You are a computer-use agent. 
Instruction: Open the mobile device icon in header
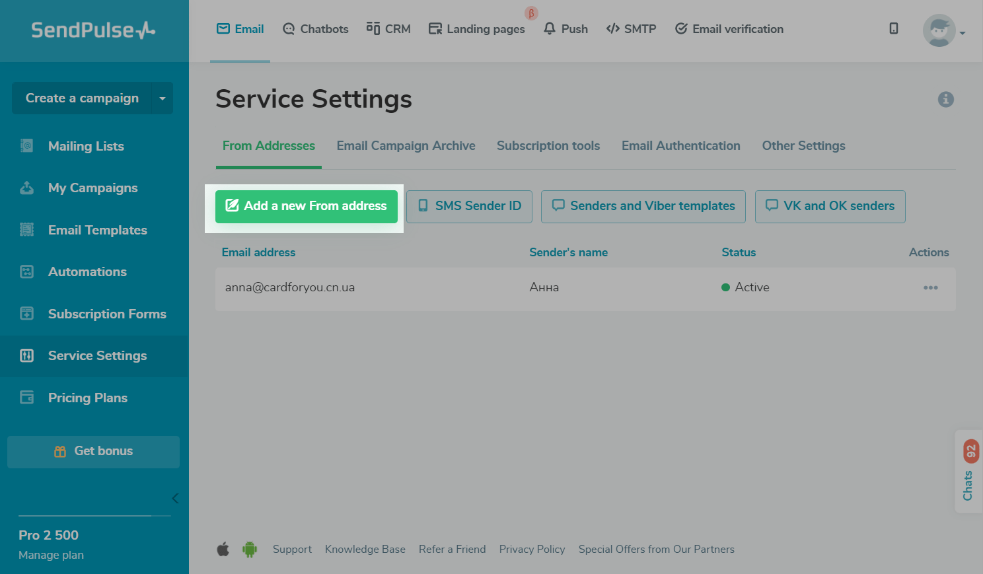893,28
